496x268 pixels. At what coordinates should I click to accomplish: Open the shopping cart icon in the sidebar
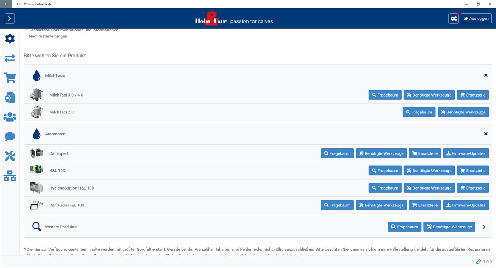10,77
